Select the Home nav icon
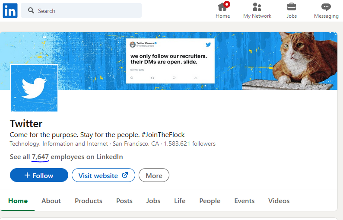This screenshot has width=343, height=220. (x=222, y=7)
